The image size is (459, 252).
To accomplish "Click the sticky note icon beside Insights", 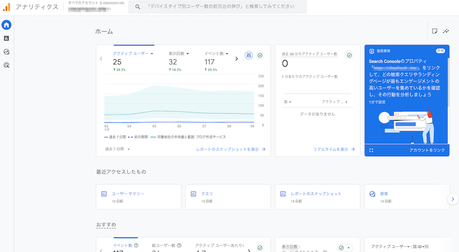I will point(434,31).
